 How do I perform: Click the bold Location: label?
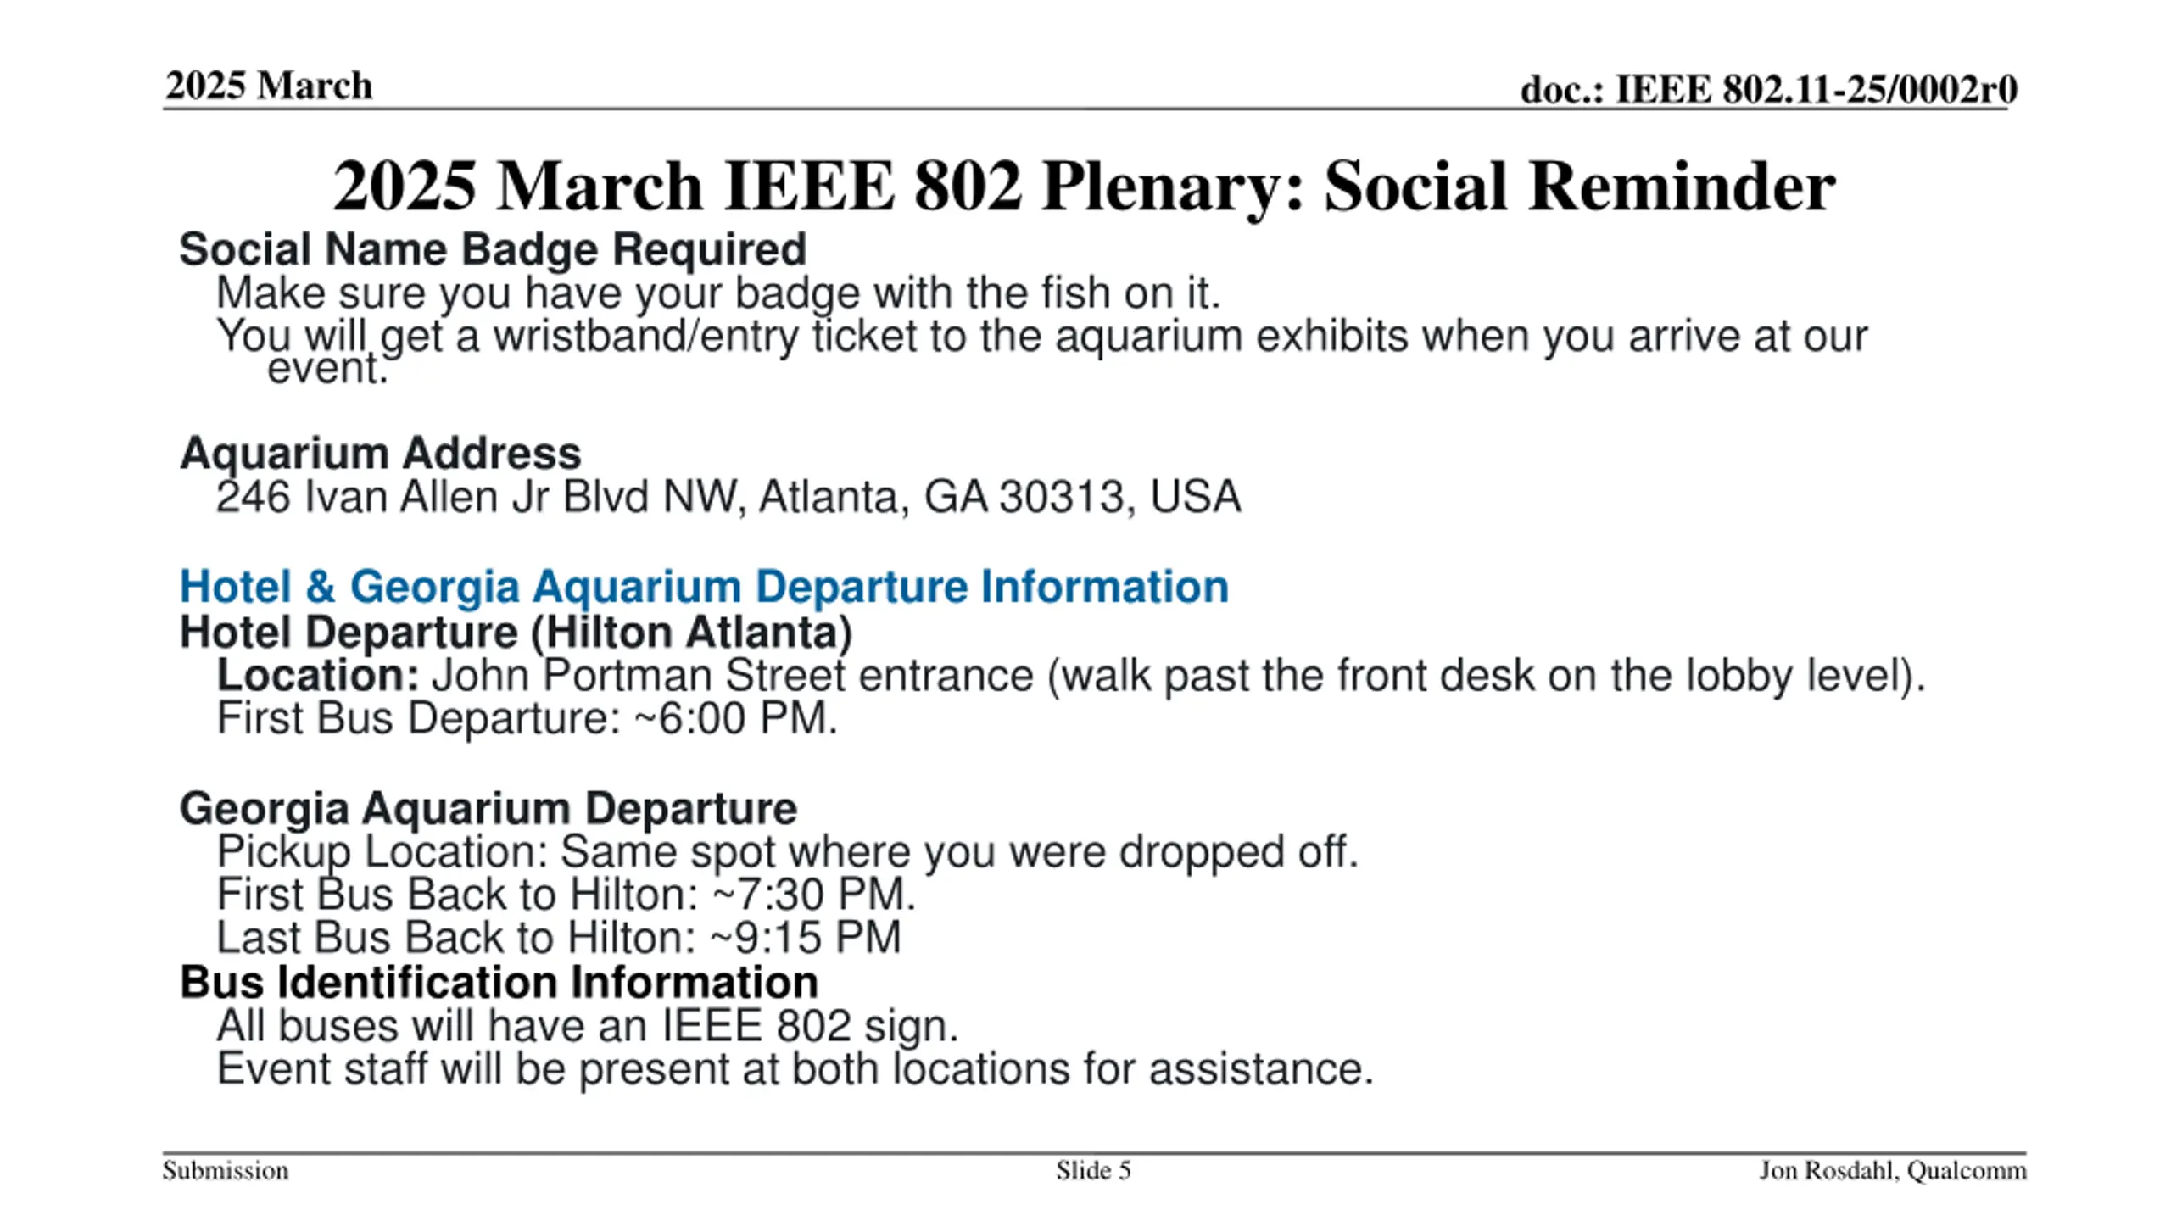318,676
